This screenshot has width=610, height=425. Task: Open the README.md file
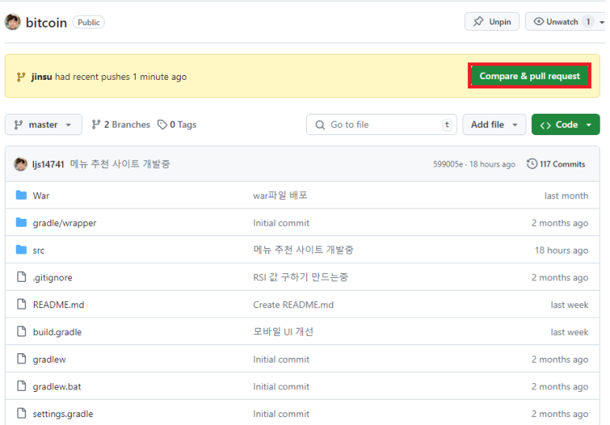point(58,305)
